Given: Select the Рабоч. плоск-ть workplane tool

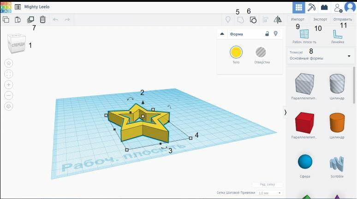Looking at the screenshot, I should (304, 36).
